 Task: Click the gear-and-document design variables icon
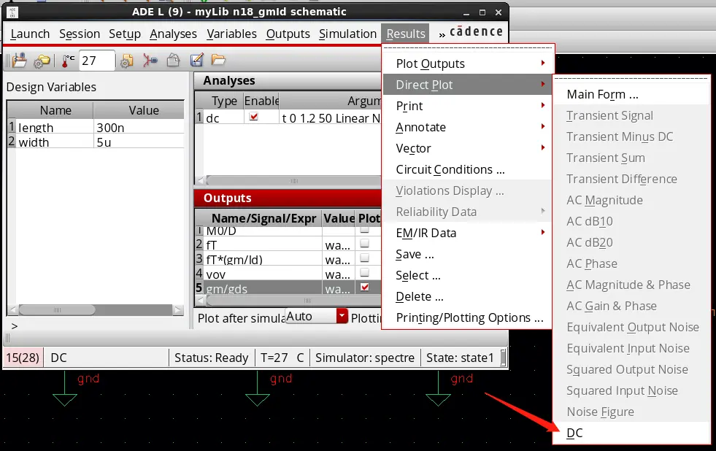[x=126, y=61]
